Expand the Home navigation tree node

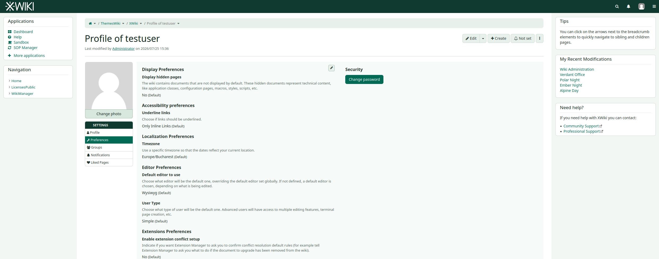[x=10, y=81]
